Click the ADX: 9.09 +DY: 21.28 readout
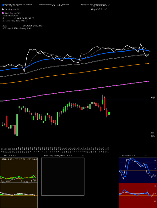Viewport: 157px width, 208px height. [x=19, y=159]
